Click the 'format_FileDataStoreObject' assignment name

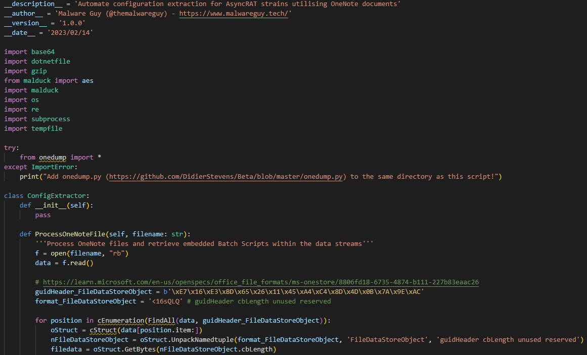click(x=86, y=301)
